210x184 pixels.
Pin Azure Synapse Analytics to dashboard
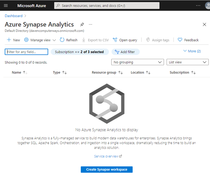pos(82,25)
